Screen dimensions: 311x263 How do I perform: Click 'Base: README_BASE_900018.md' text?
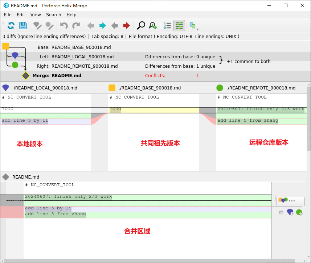coord(74,47)
